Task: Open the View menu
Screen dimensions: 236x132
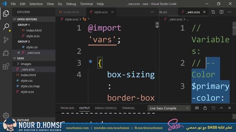Action: coord(50,4)
